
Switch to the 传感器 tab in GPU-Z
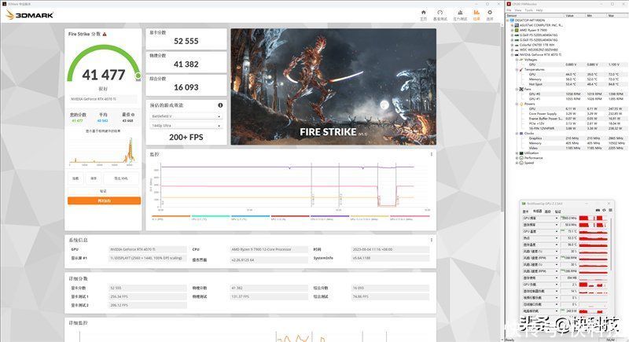537,211
